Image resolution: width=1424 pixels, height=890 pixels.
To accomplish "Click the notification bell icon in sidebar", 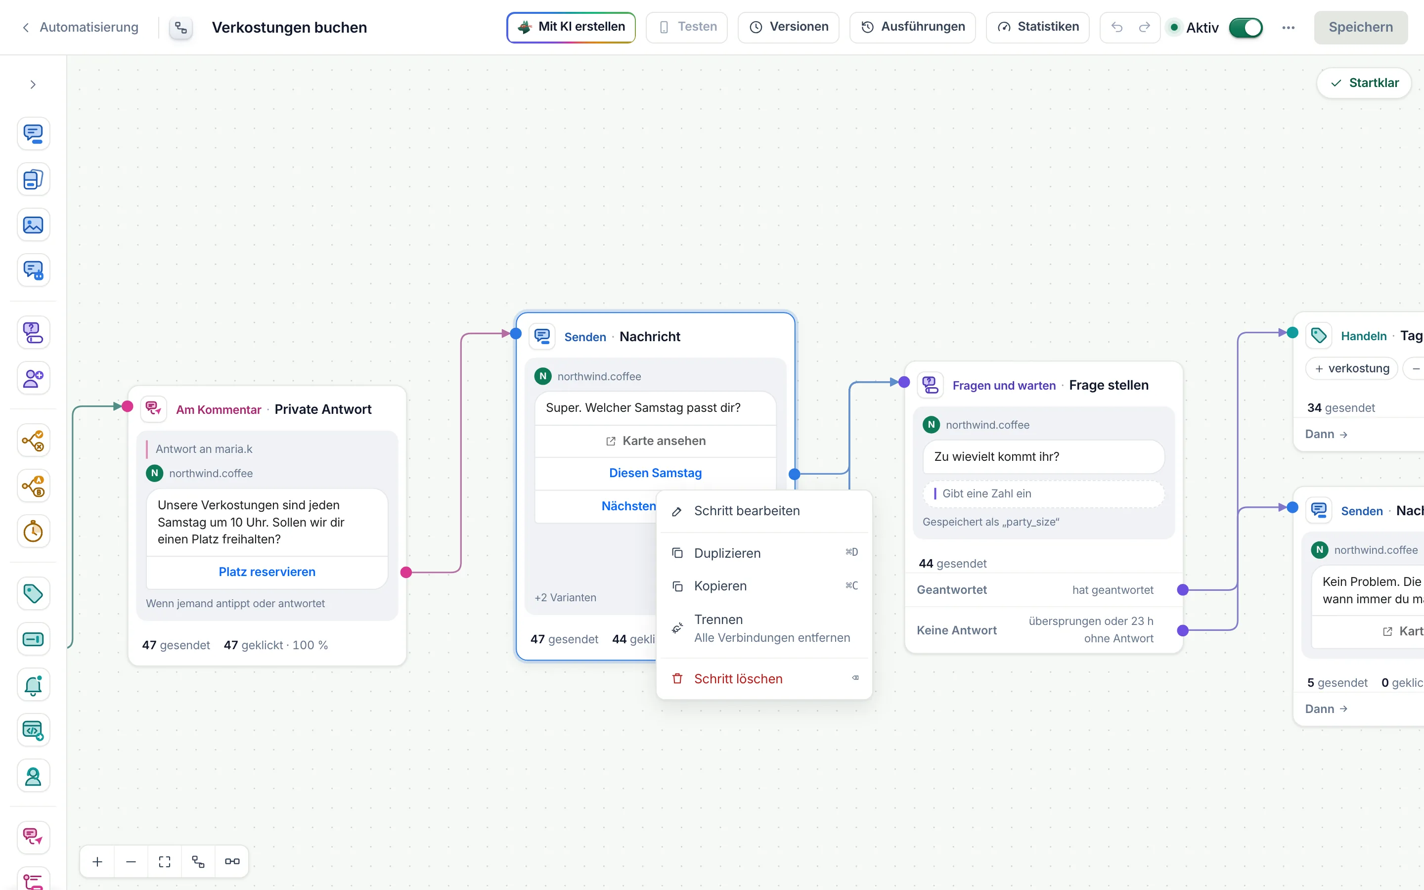I will 33,685.
